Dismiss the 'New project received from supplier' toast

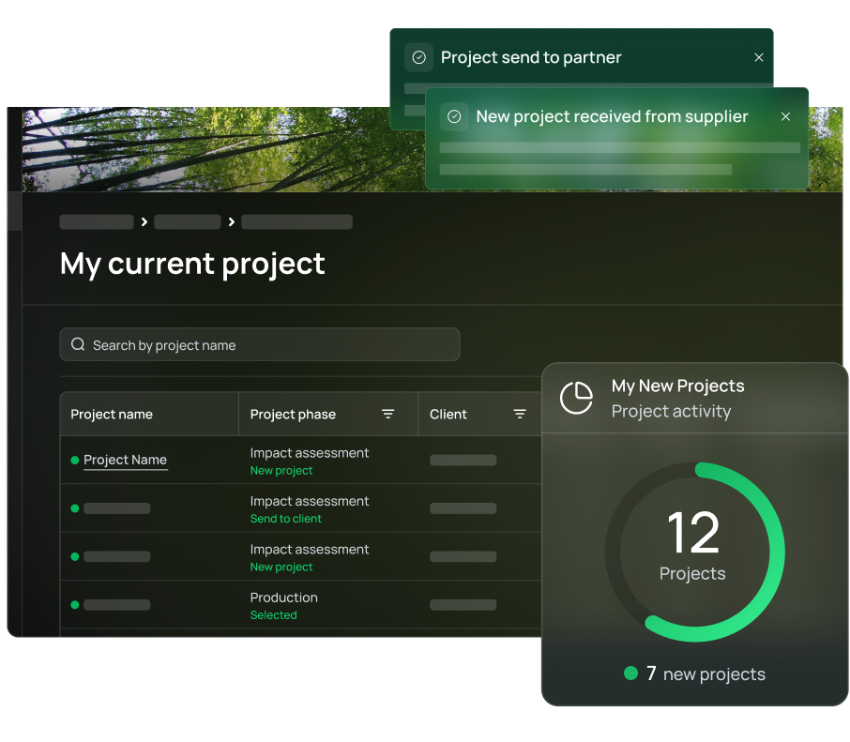[x=785, y=116]
